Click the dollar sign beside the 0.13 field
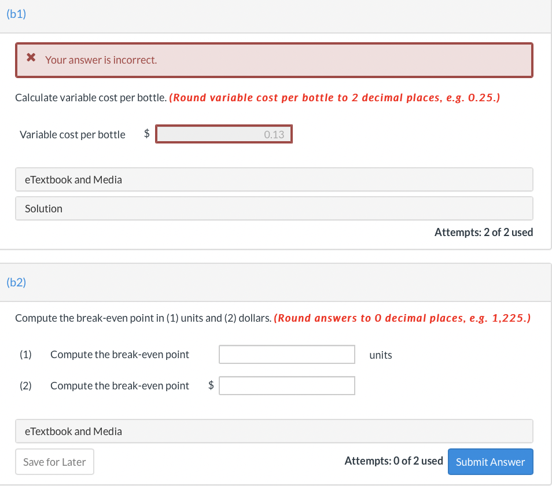 pos(147,134)
